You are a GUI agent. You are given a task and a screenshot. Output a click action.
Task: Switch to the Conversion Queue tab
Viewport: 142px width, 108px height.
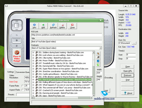point(22,72)
